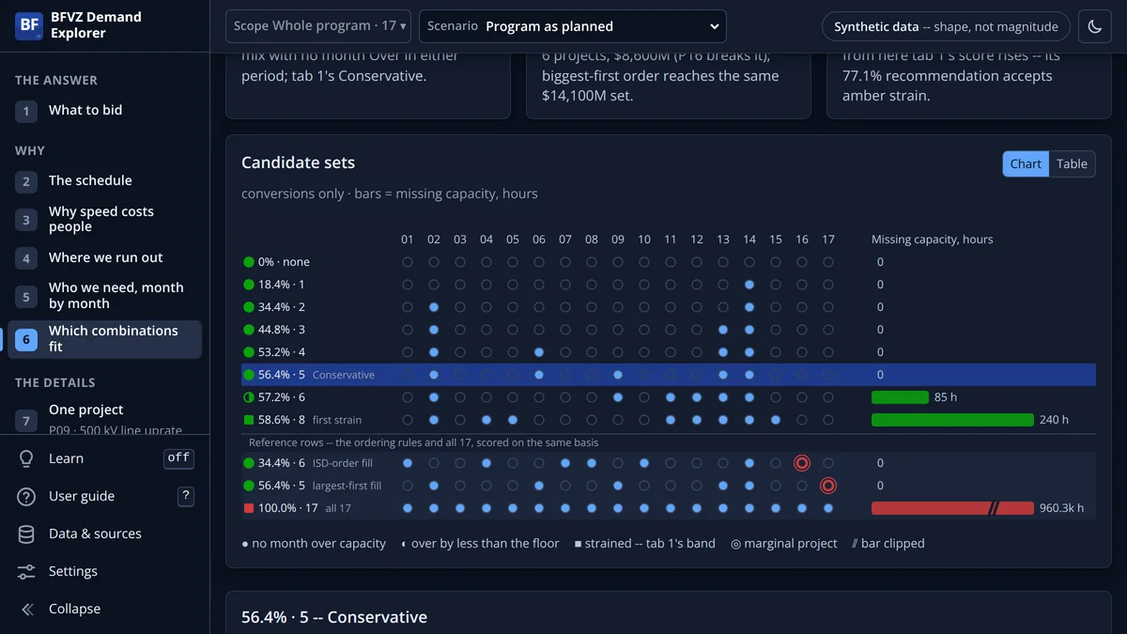Image resolution: width=1127 pixels, height=634 pixels.
Task: Click the red square icon of 100.0% · 17 row
Action: [x=249, y=508]
